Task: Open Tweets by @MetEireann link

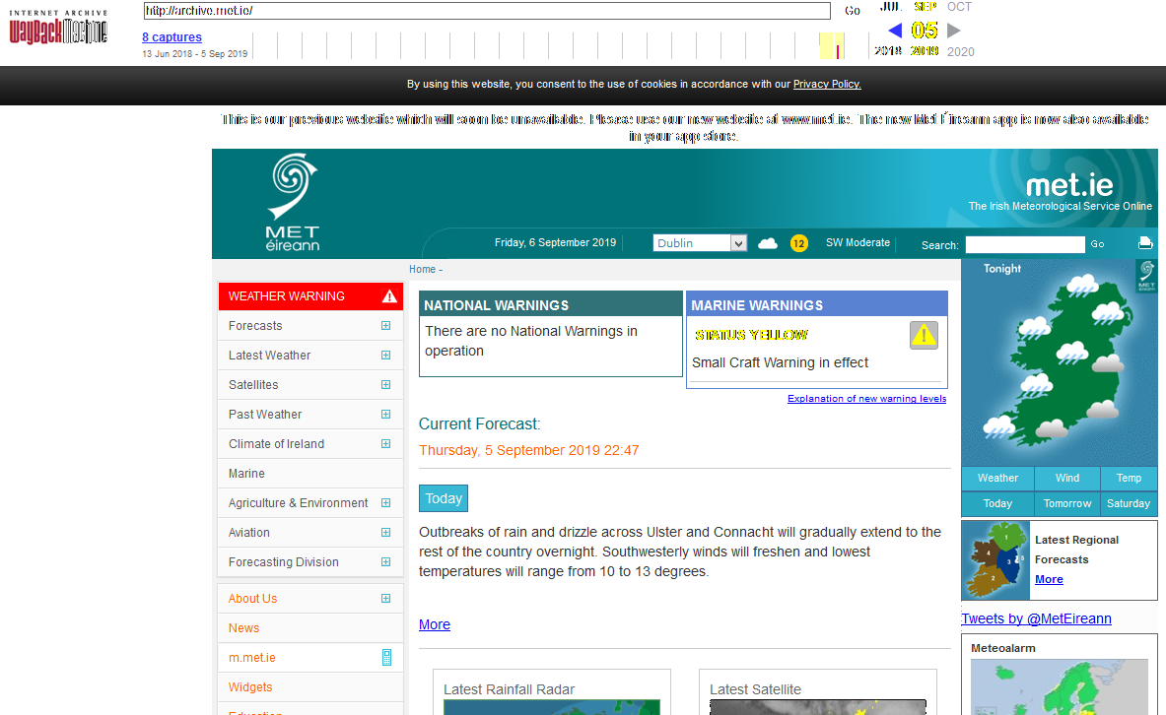Action: tap(1036, 618)
